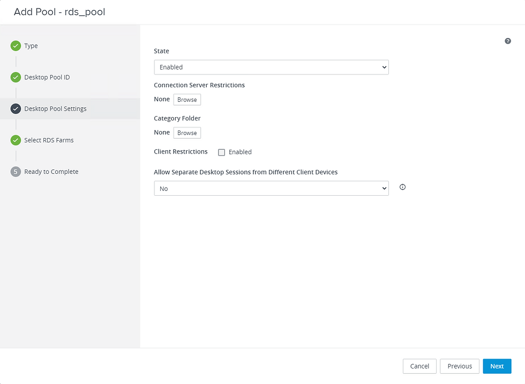Browse for Connection Server Restrictions

(187, 99)
